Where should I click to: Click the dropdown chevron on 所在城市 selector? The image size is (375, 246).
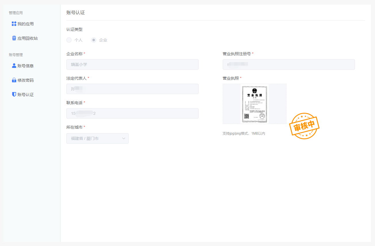coord(124,138)
